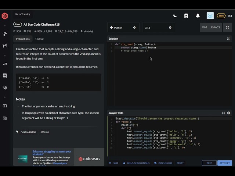This screenshot has width=235, height=176.
Task: Click the TEST button
Action: tap(209, 163)
